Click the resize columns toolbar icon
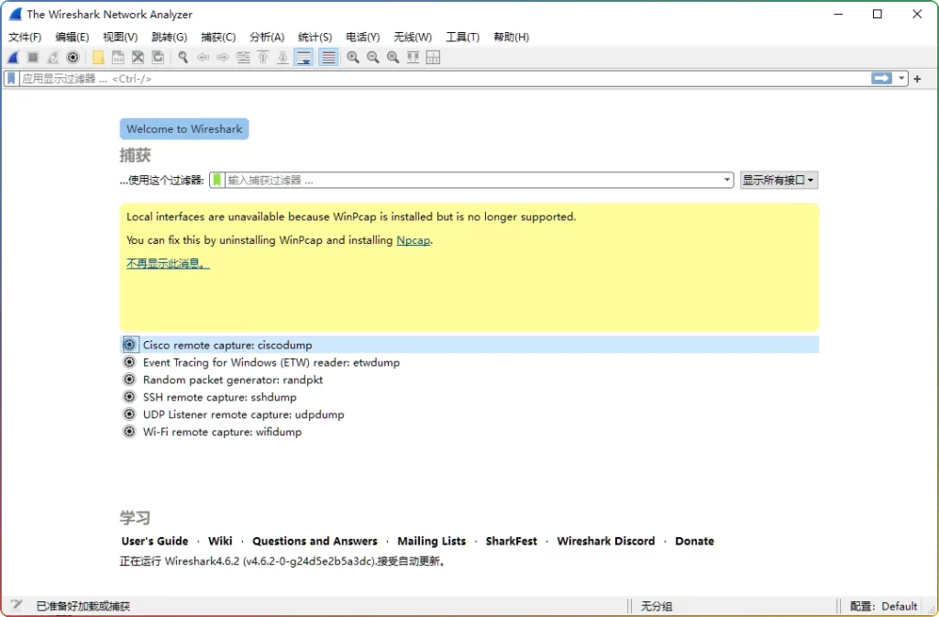939x617 pixels. tap(412, 57)
